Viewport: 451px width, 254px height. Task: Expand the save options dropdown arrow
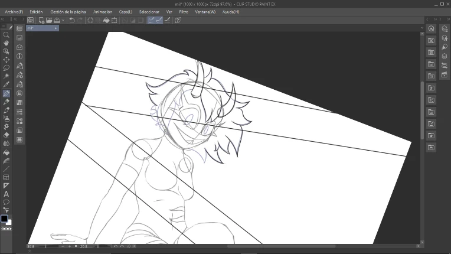point(63,20)
